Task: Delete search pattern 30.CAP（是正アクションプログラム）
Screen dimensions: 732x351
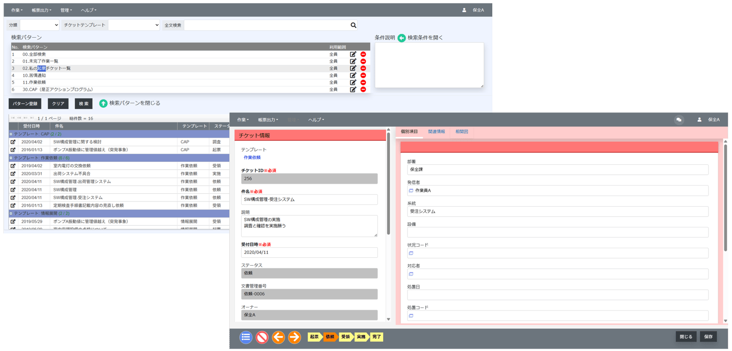Action: tap(363, 90)
